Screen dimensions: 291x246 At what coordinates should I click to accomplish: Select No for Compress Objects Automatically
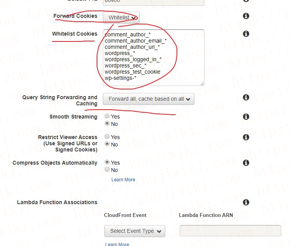107,169
